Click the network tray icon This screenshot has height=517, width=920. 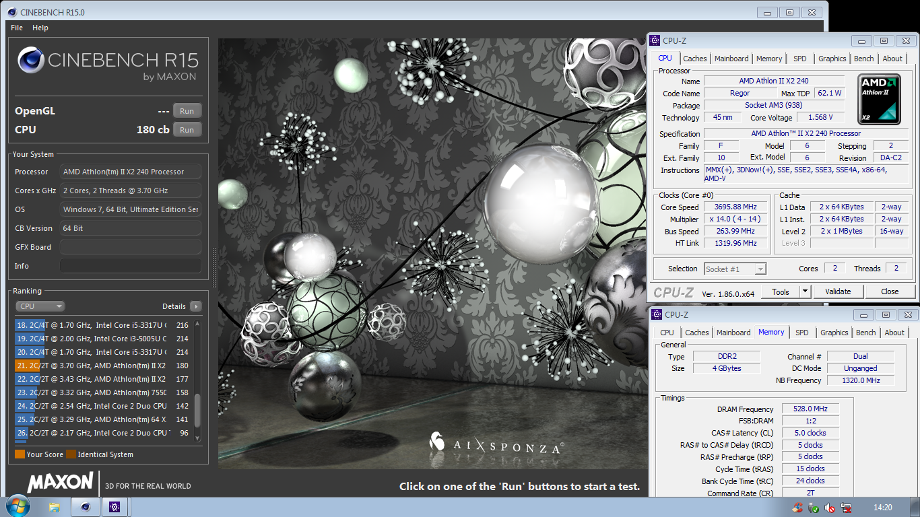(846, 508)
